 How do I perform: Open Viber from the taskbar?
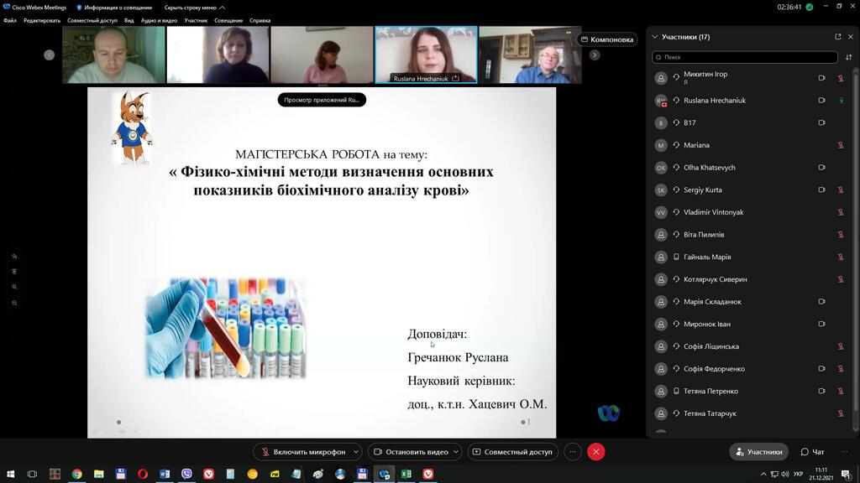[186, 474]
